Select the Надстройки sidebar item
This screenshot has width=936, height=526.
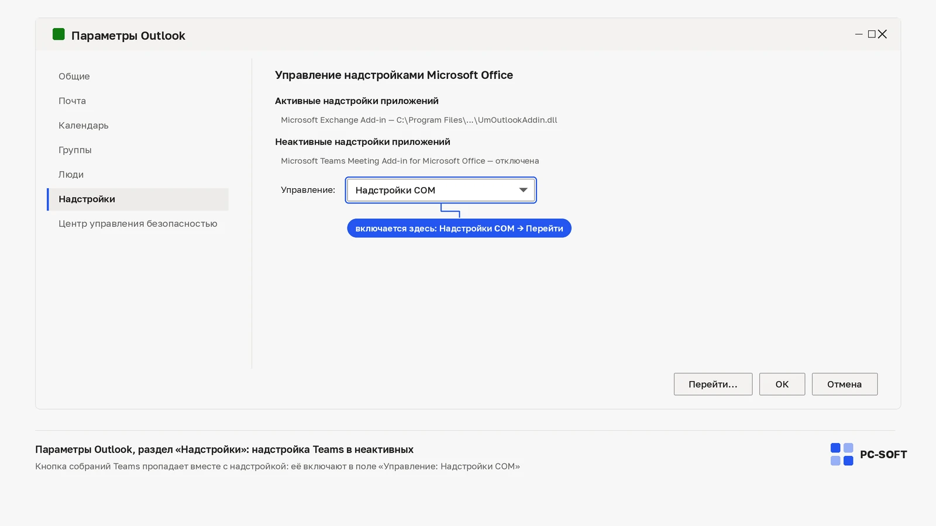pyautogui.click(x=137, y=199)
